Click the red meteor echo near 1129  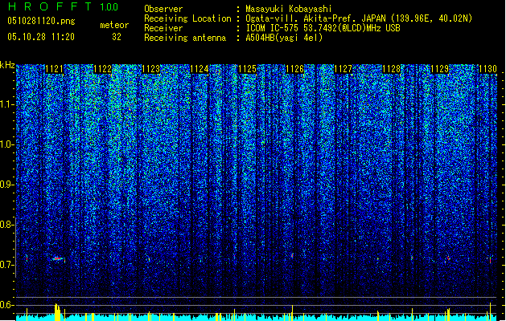coord(448,258)
